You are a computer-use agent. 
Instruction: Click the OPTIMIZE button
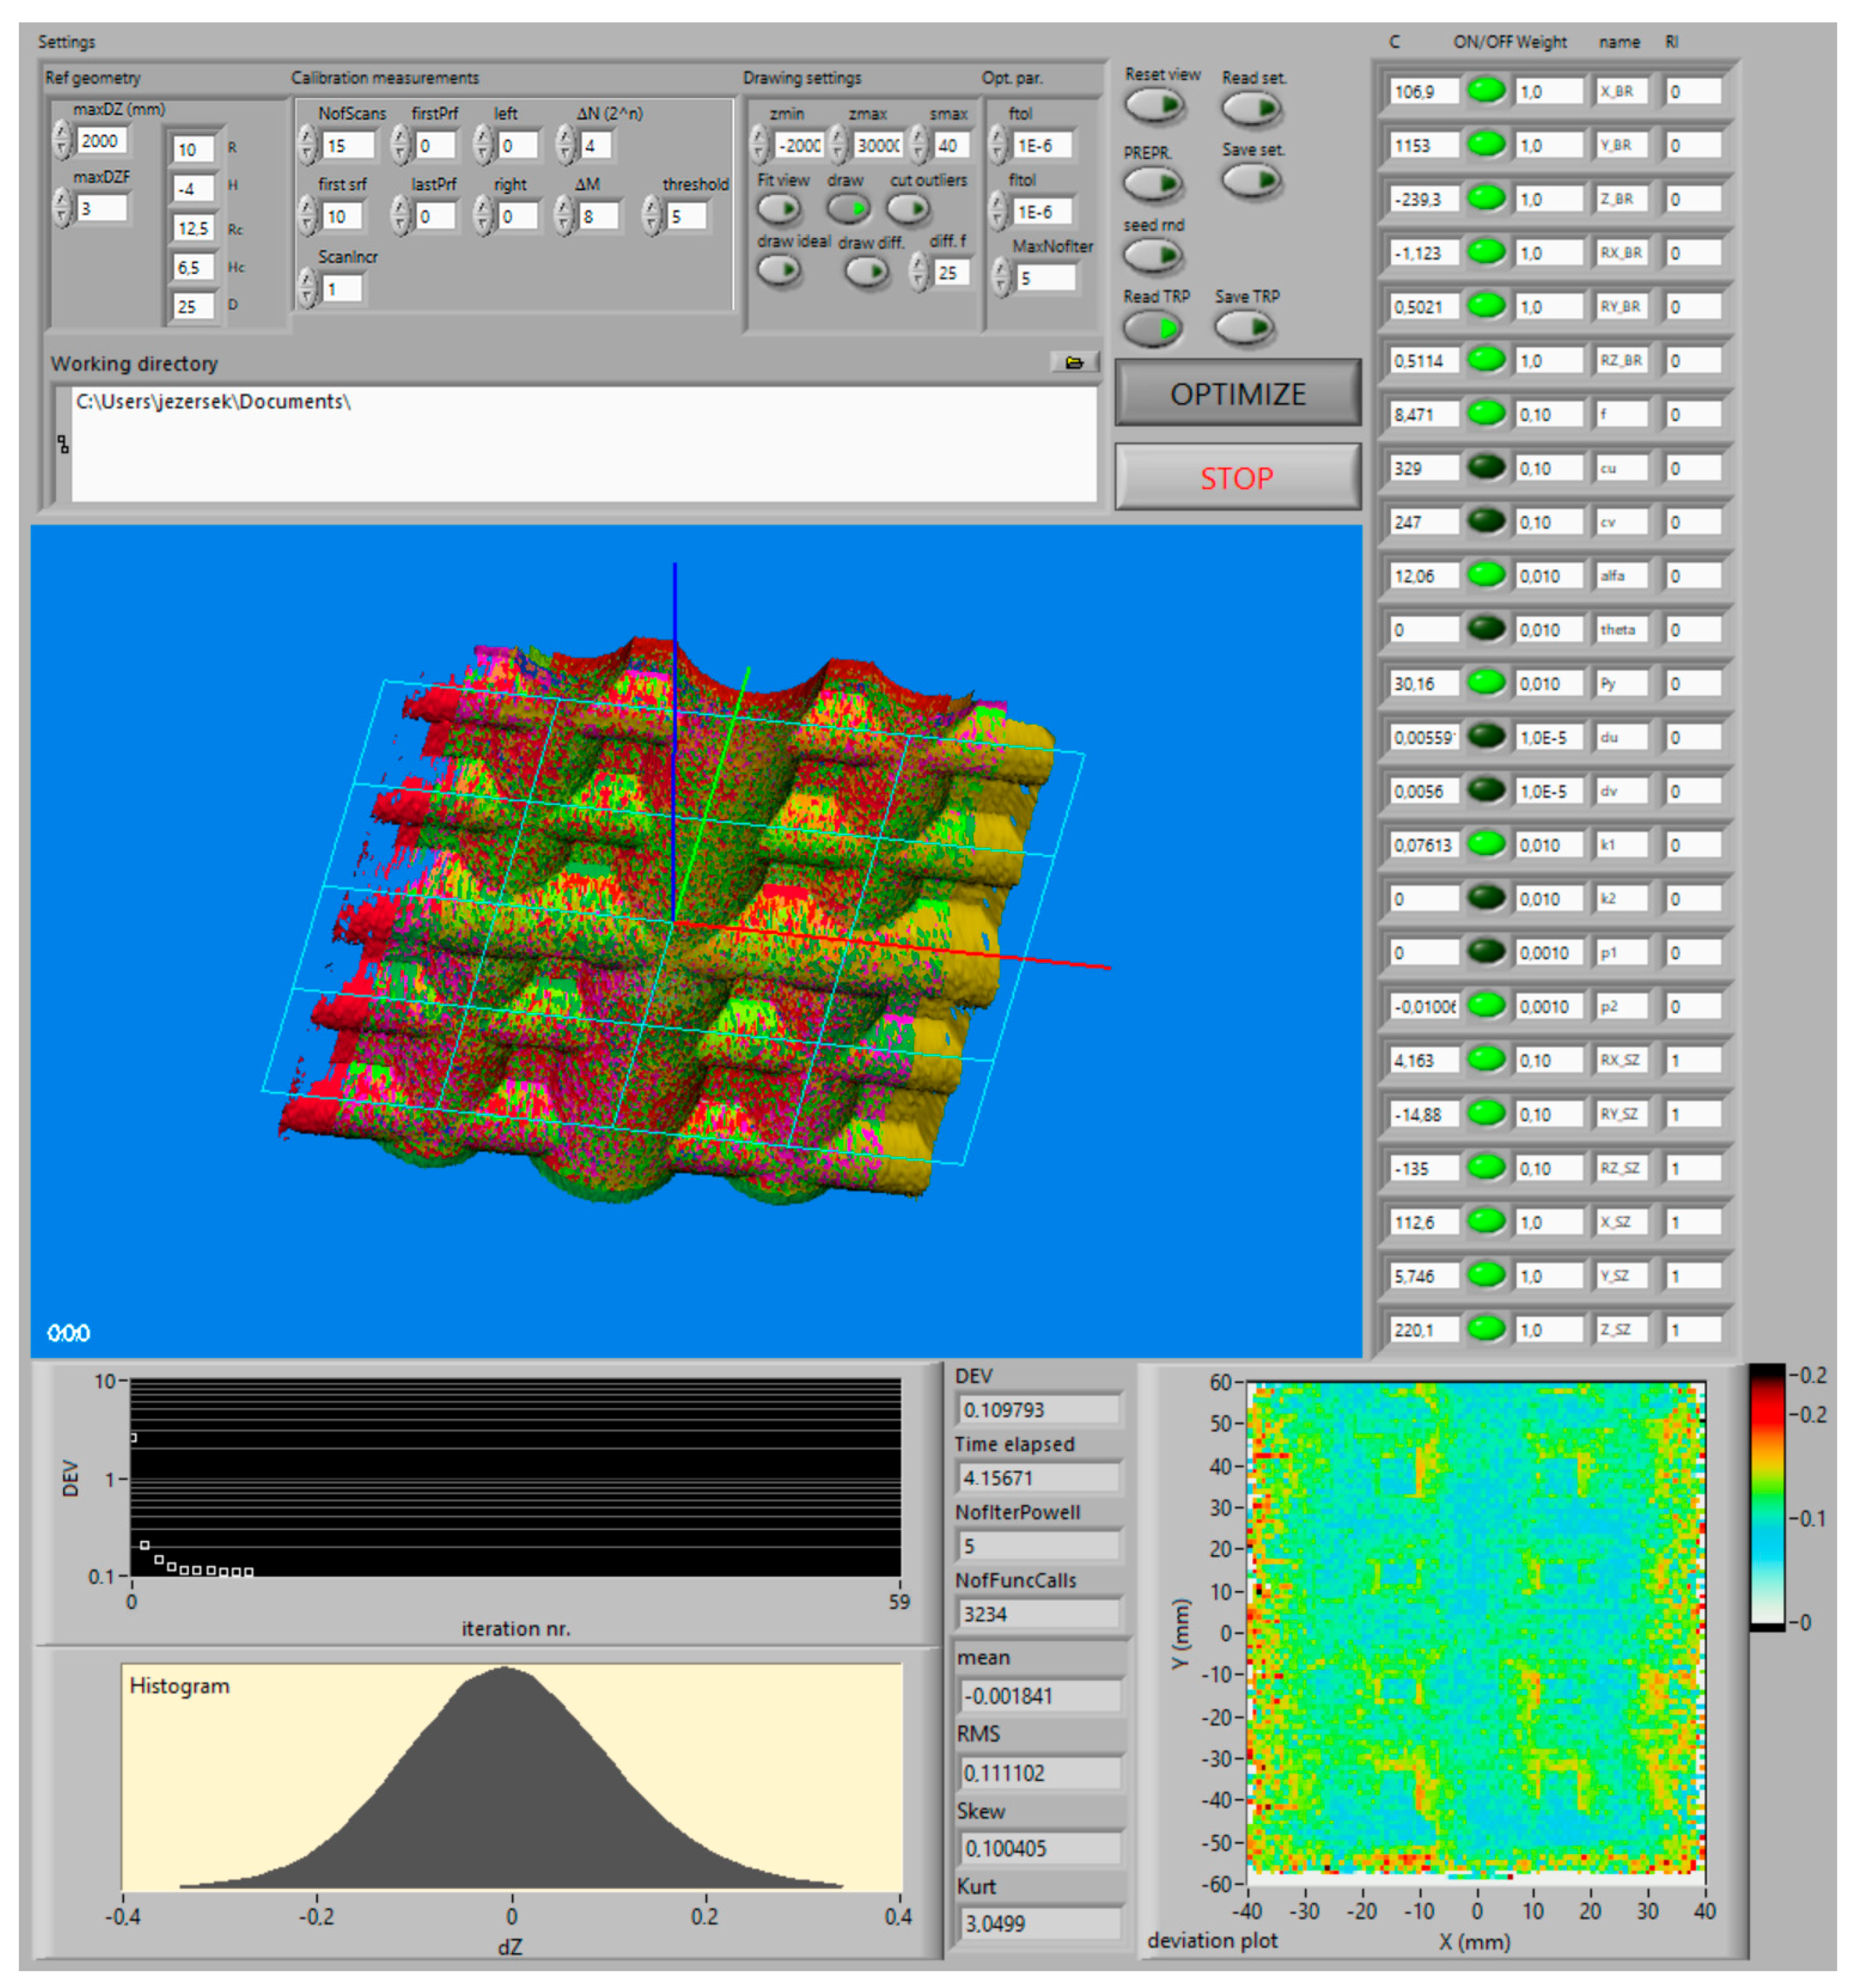tap(1237, 394)
